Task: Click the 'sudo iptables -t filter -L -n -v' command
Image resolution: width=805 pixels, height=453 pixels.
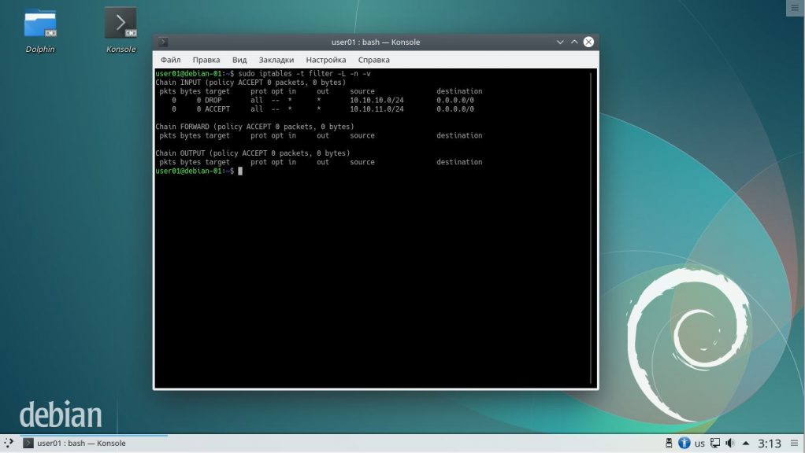Action: (x=305, y=73)
